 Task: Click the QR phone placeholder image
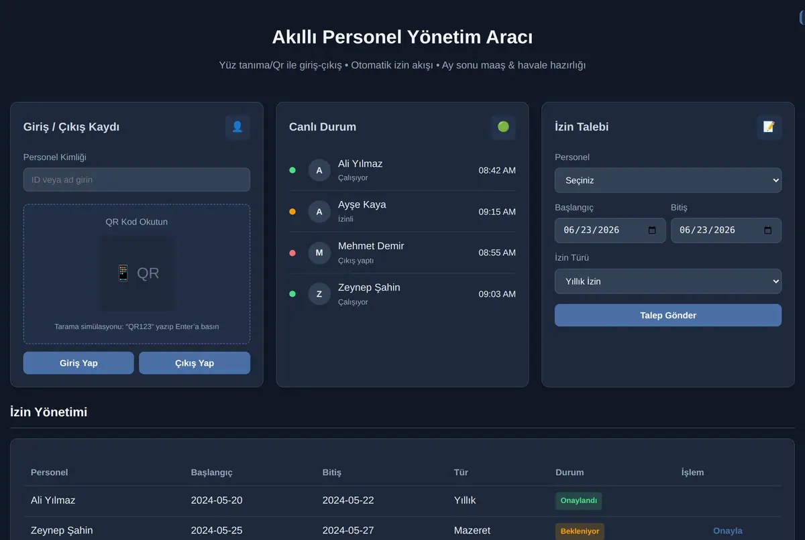point(137,273)
